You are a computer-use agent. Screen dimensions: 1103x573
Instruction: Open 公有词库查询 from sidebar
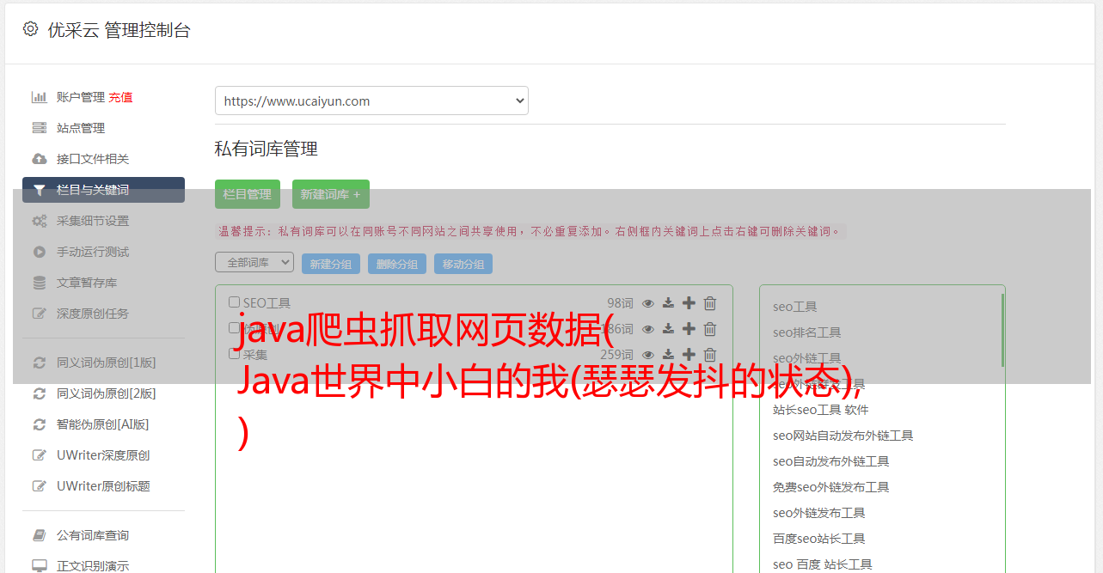(93, 535)
